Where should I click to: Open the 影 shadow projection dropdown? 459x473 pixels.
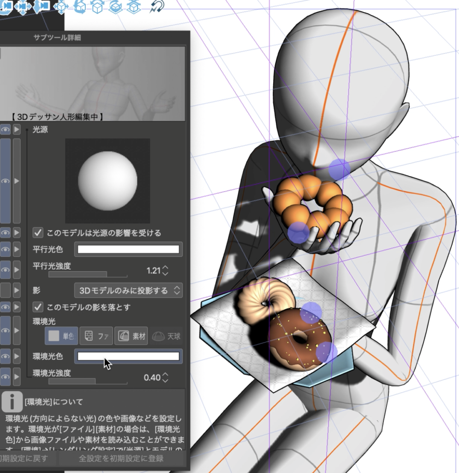129,291
